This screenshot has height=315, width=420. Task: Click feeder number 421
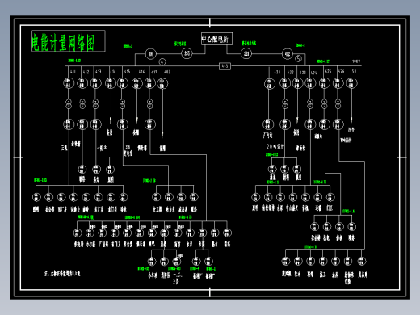[277, 72]
